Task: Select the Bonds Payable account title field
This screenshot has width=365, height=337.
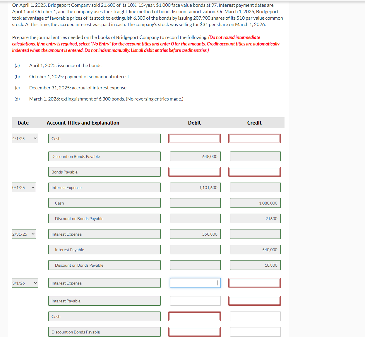Action: 104,172
